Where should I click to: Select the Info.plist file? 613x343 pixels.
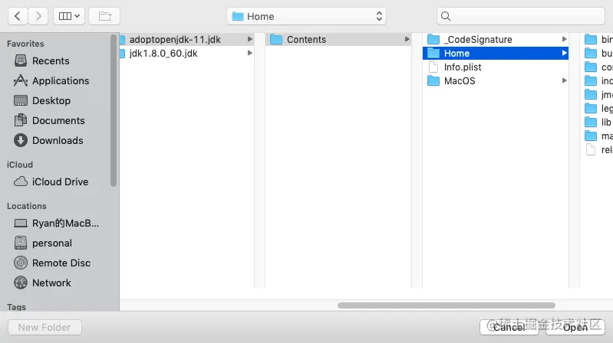(x=496, y=67)
